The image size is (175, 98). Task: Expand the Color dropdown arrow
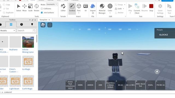pos(110,13)
